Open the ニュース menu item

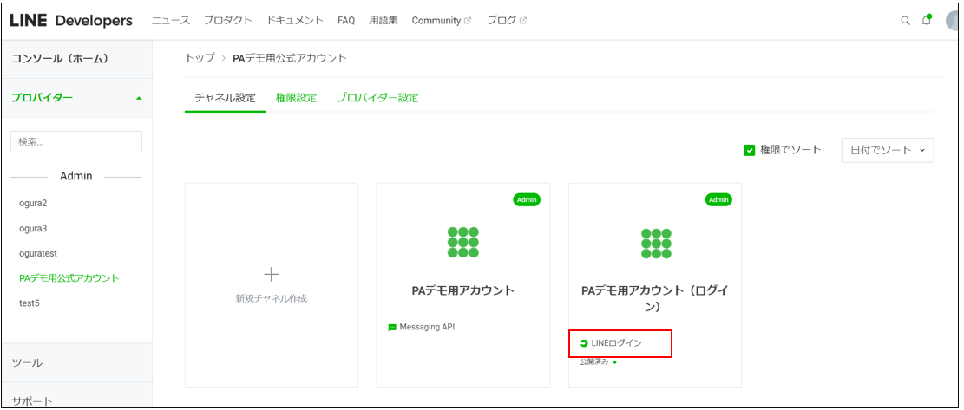click(171, 20)
